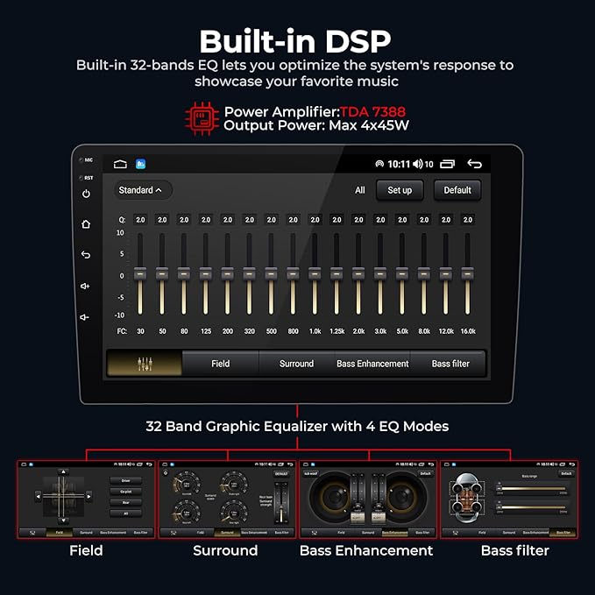Tap the home icon in status bar
This screenshot has height=595, width=595.
click(120, 164)
